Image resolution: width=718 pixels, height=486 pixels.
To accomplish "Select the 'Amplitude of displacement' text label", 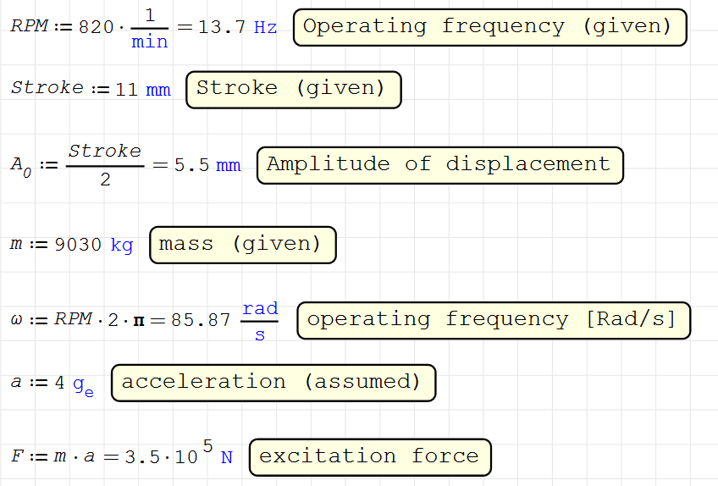I will coord(439,165).
